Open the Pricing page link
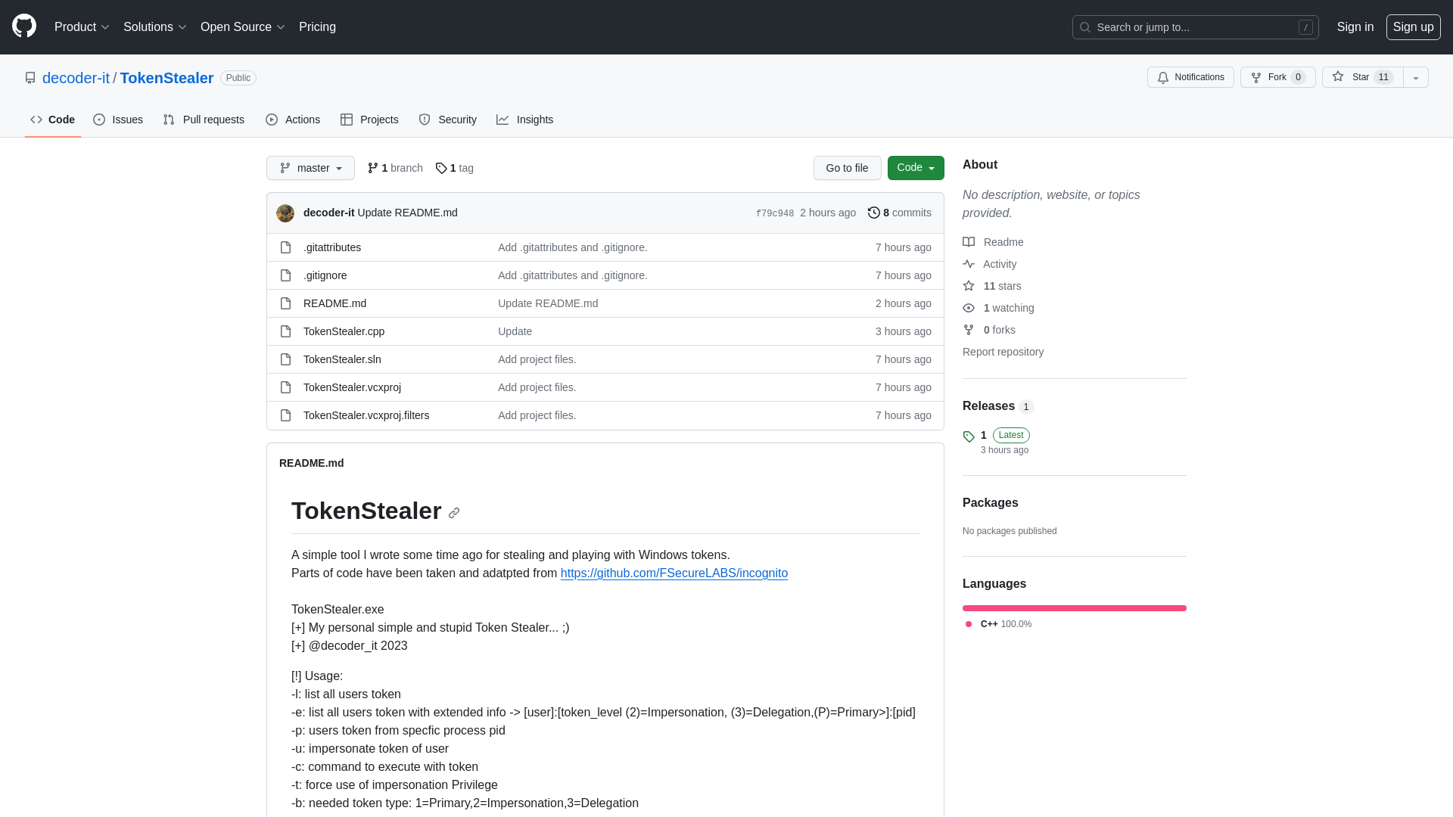The image size is (1453, 817). tap(317, 27)
